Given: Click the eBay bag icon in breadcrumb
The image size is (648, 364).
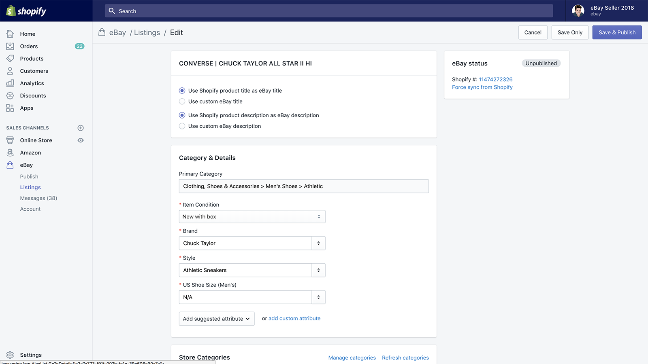Looking at the screenshot, I should 102,32.
